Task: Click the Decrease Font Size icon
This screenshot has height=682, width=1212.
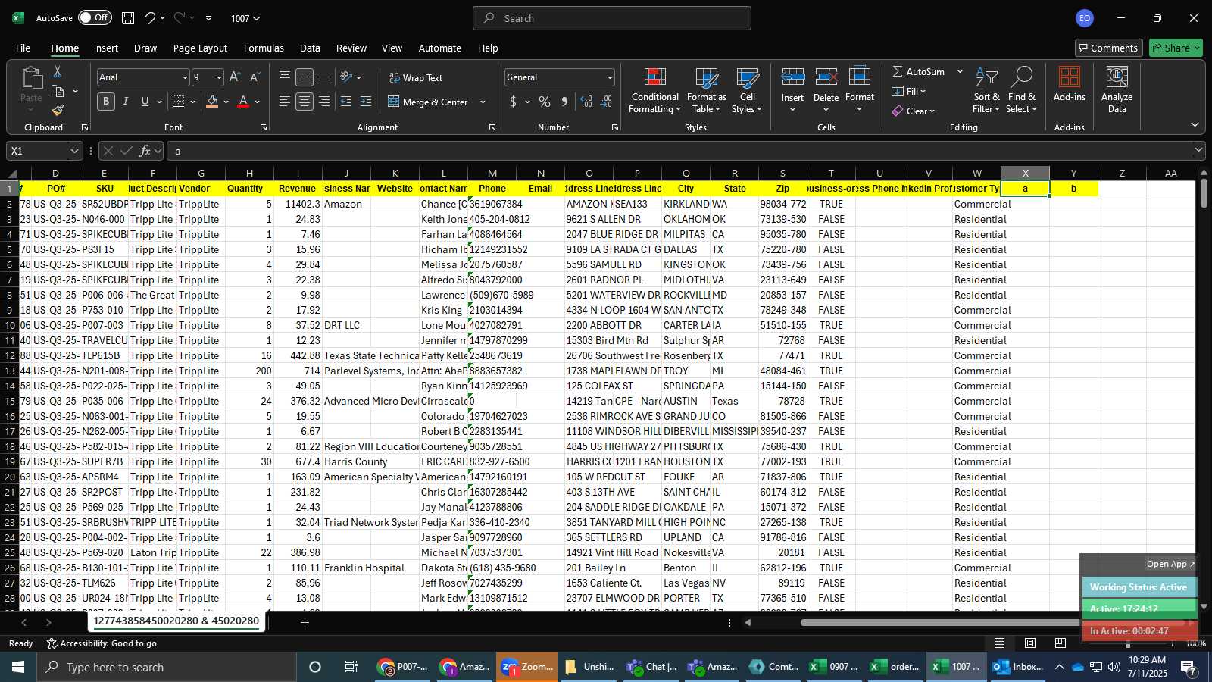Action: click(x=255, y=77)
